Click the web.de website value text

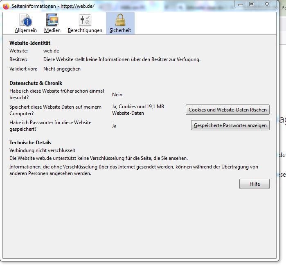coord(51,51)
